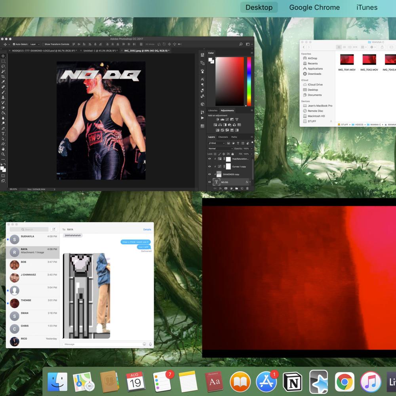The width and height of the screenshot is (396, 396).
Task: Click the Finder back button
Action: 304,47
